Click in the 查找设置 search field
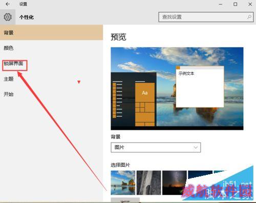Image resolution: width=256 pixels, height=203 pixels. pyautogui.click(x=206, y=17)
